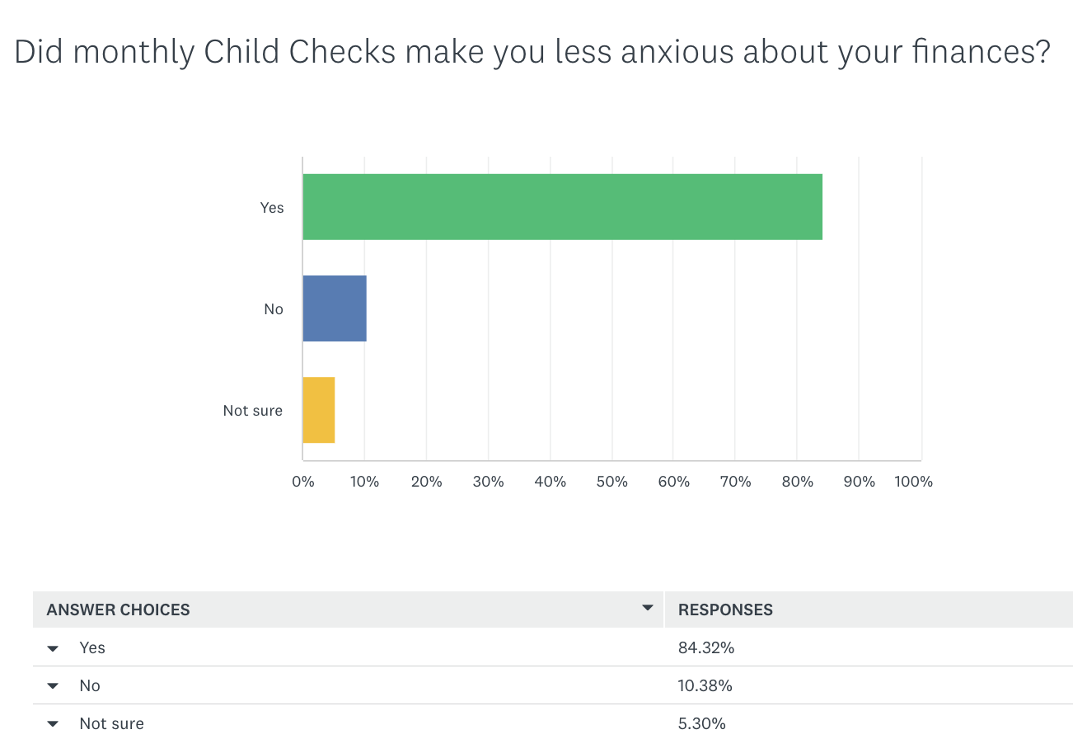
Task: Click the blue No bar
Action: (335, 308)
